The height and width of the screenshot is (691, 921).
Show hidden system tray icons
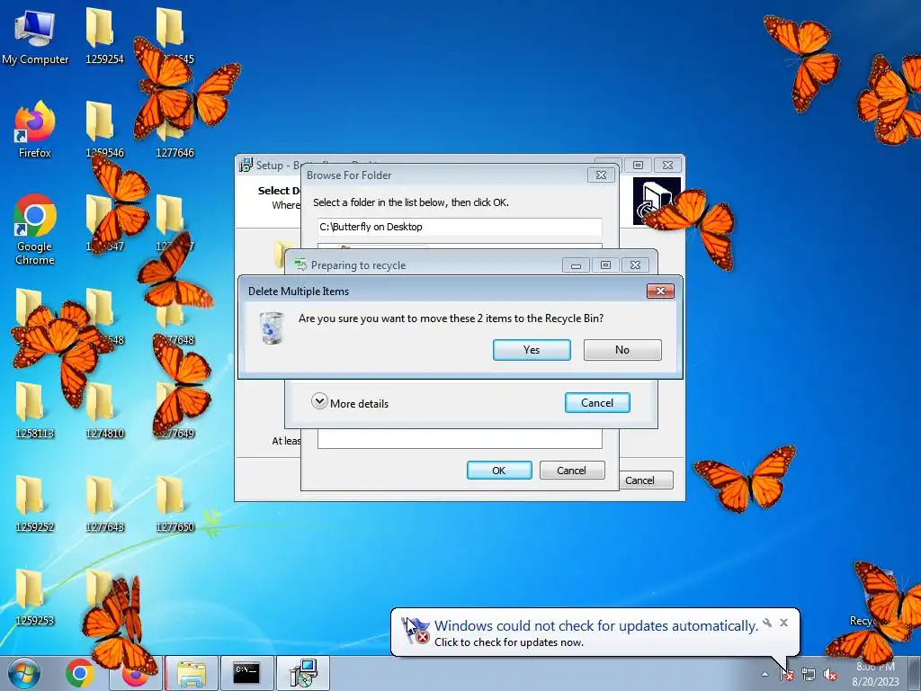(765, 675)
